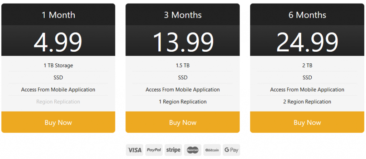Click the 13.99 price
Screen dimensions: 366x159
pos(183,42)
